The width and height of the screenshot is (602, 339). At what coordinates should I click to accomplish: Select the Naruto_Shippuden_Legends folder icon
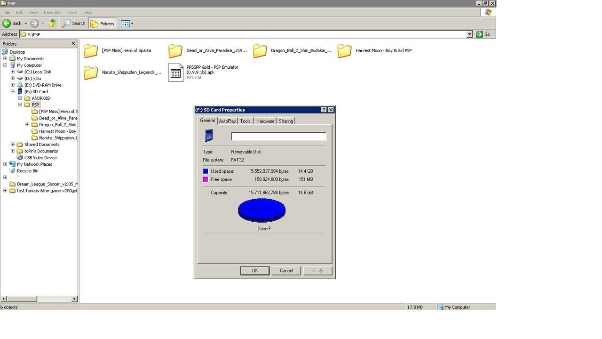(91, 73)
